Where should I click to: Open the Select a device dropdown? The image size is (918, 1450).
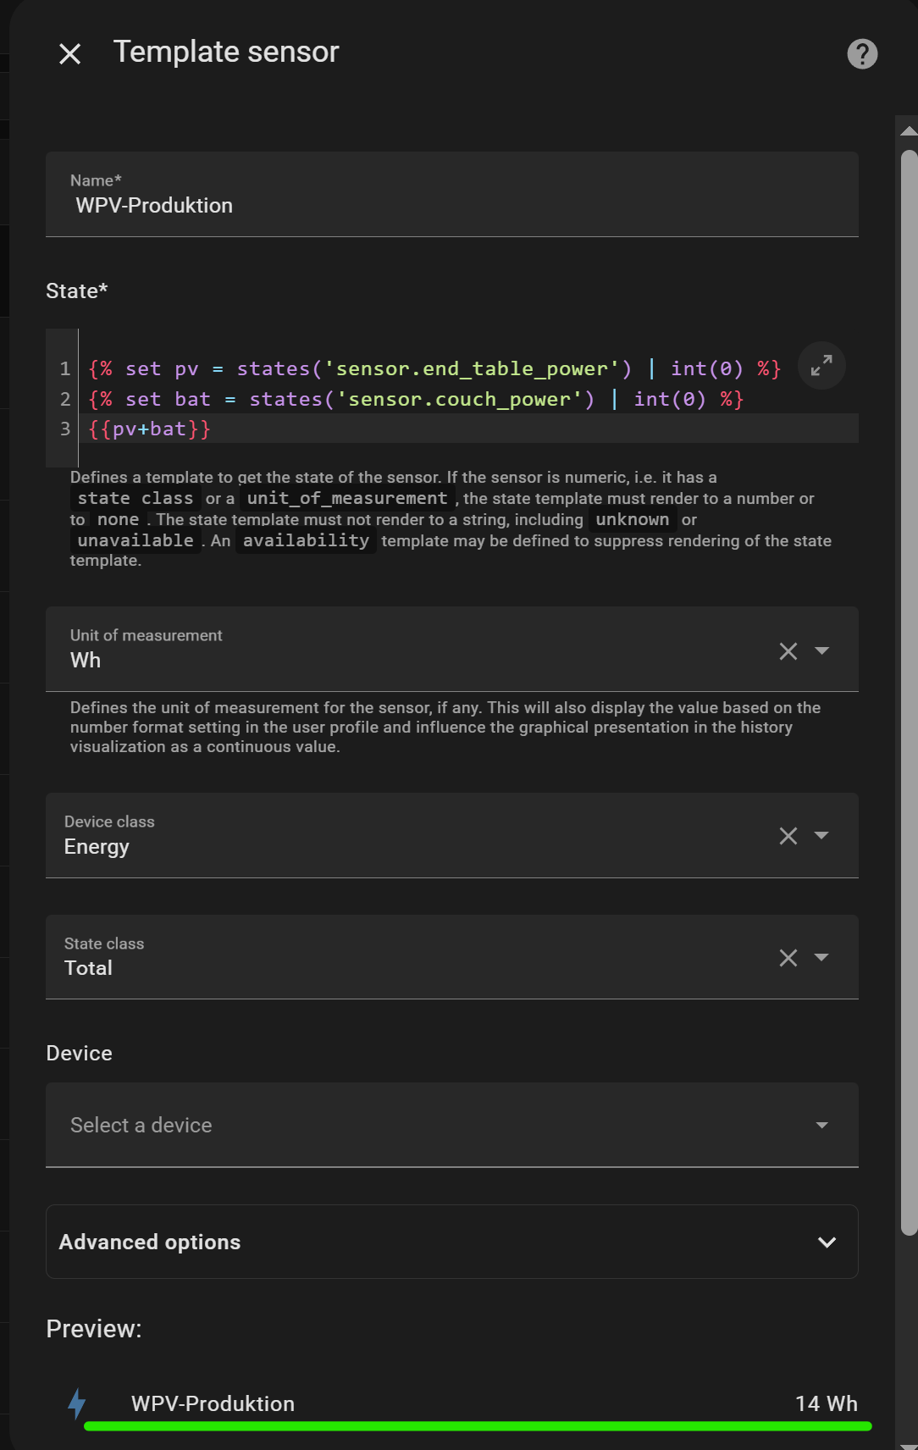[452, 1125]
